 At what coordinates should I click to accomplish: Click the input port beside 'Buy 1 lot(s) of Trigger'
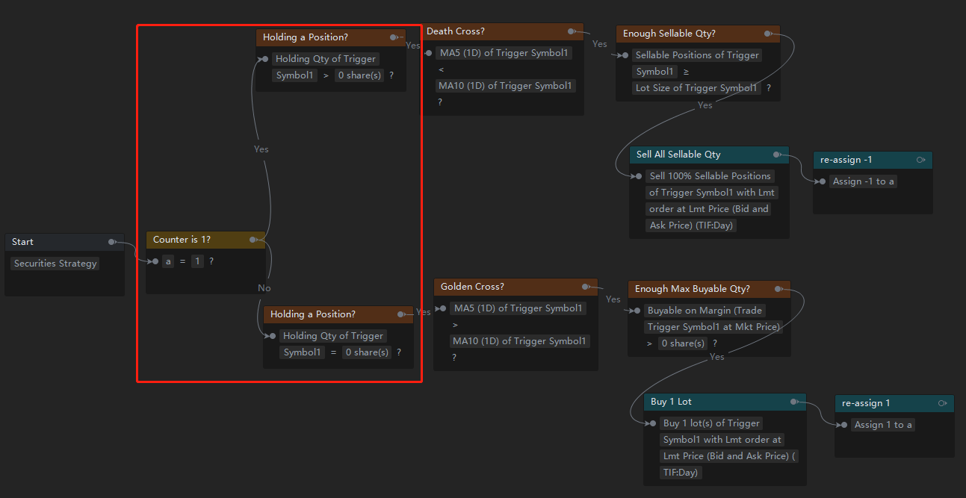(653, 423)
